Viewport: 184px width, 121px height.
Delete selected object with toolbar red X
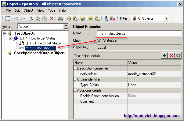tap(52, 18)
